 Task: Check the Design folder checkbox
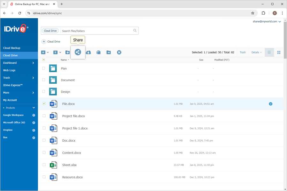[x=44, y=91]
